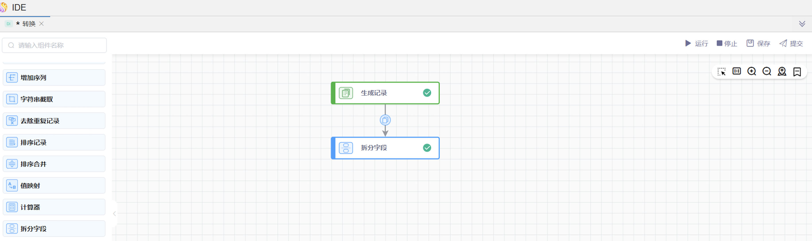Switch to the 转换 tab
Image resolution: width=812 pixels, height=241 pixels.
29,24
